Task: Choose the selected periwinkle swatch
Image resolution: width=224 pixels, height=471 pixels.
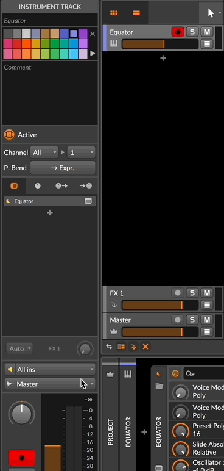Action: point(74,34)
